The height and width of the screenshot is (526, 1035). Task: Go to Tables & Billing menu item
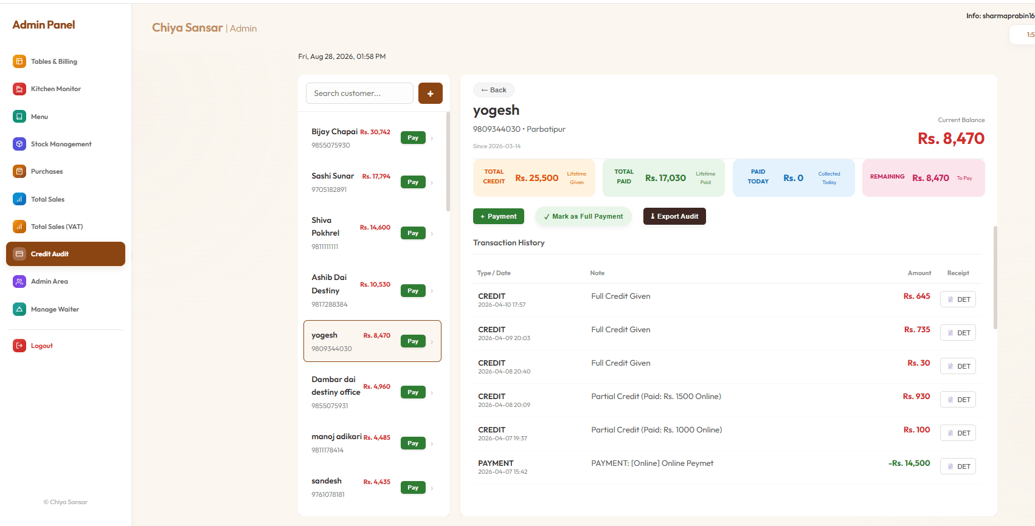[x=66, y=61]
